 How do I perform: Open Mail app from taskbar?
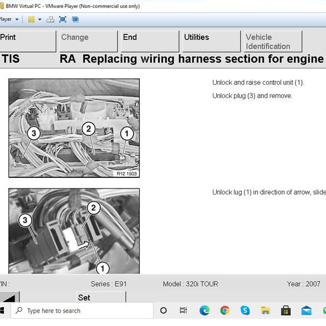(x=306, y=310)
